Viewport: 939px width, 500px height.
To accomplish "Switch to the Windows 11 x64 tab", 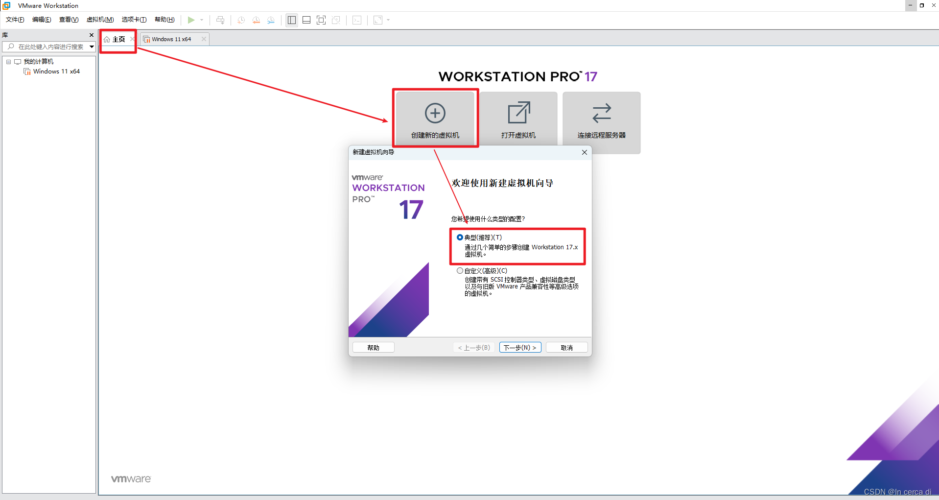I will tap(171, 39).
